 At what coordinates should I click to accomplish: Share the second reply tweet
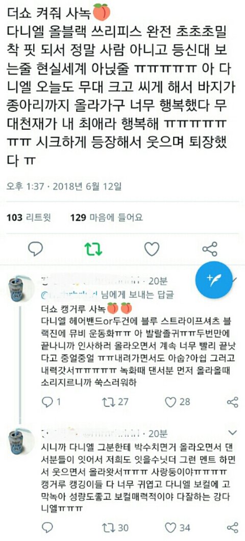pos(233,528)
